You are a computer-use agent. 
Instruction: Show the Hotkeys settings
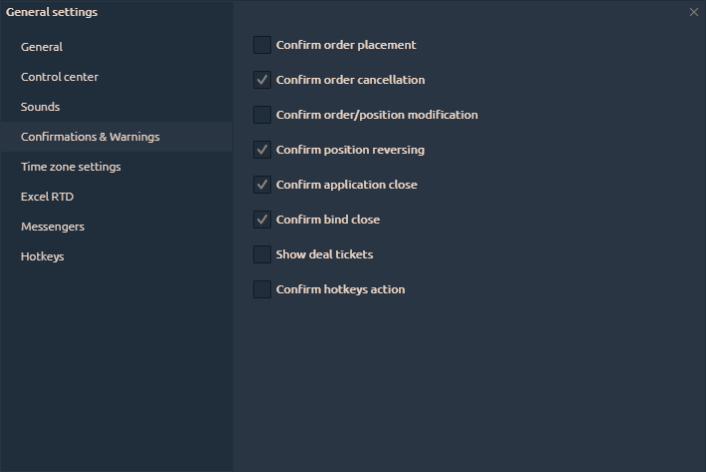pyautogui.click(x=43, y=256)
